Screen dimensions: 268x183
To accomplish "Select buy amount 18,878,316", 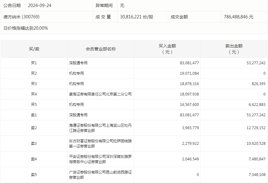I will click(x=189, y=84).
